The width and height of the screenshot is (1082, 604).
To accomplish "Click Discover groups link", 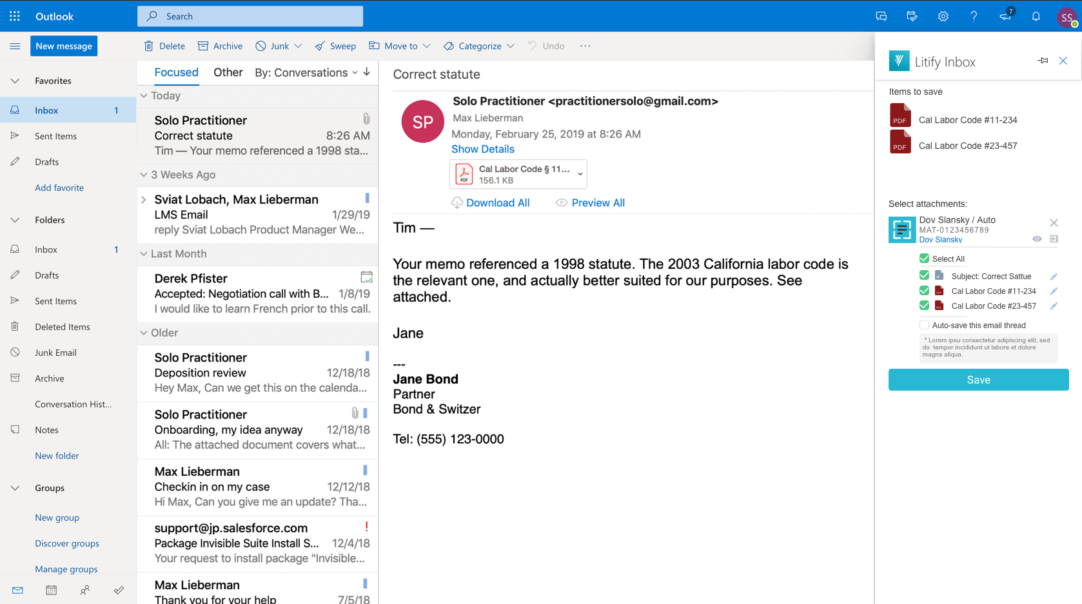I will tap(67, 543).
